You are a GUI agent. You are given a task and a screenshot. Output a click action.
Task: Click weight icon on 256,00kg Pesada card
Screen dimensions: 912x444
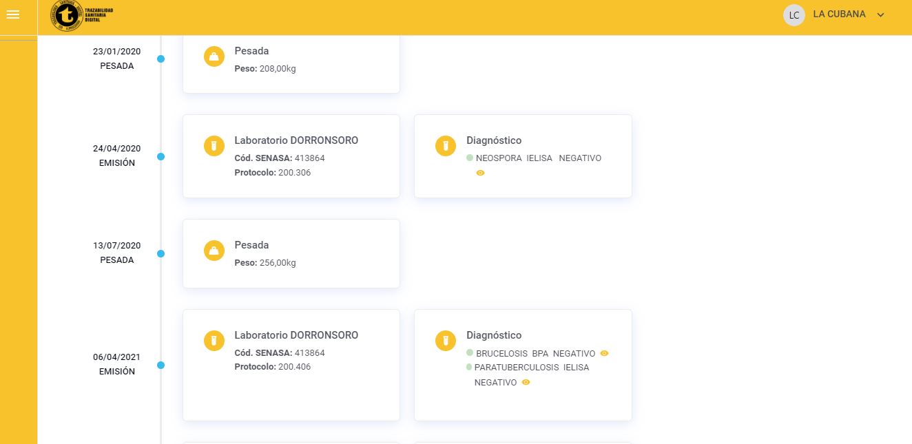[214, 251]
